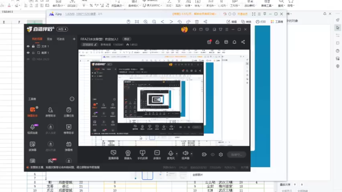Toggle preview eye icon in bottom bar
This screenshot has height=192, width=342.
pyautogui.click(x=212, y=154)
